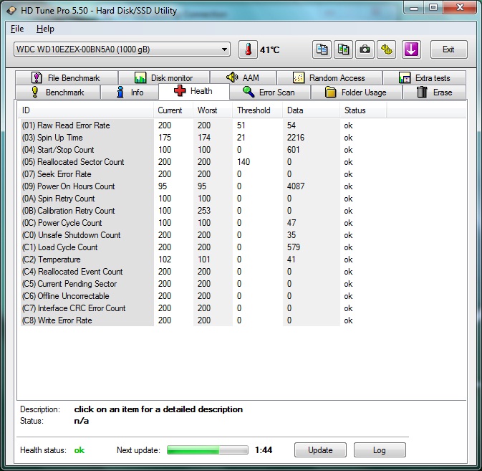Click the Exit button
This screenshot has height=471, width=482.
[x=449, y=49]
